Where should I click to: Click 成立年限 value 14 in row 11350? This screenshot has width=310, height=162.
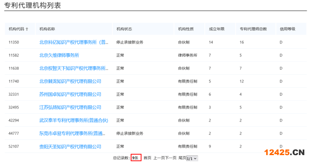tap(211, 42)
